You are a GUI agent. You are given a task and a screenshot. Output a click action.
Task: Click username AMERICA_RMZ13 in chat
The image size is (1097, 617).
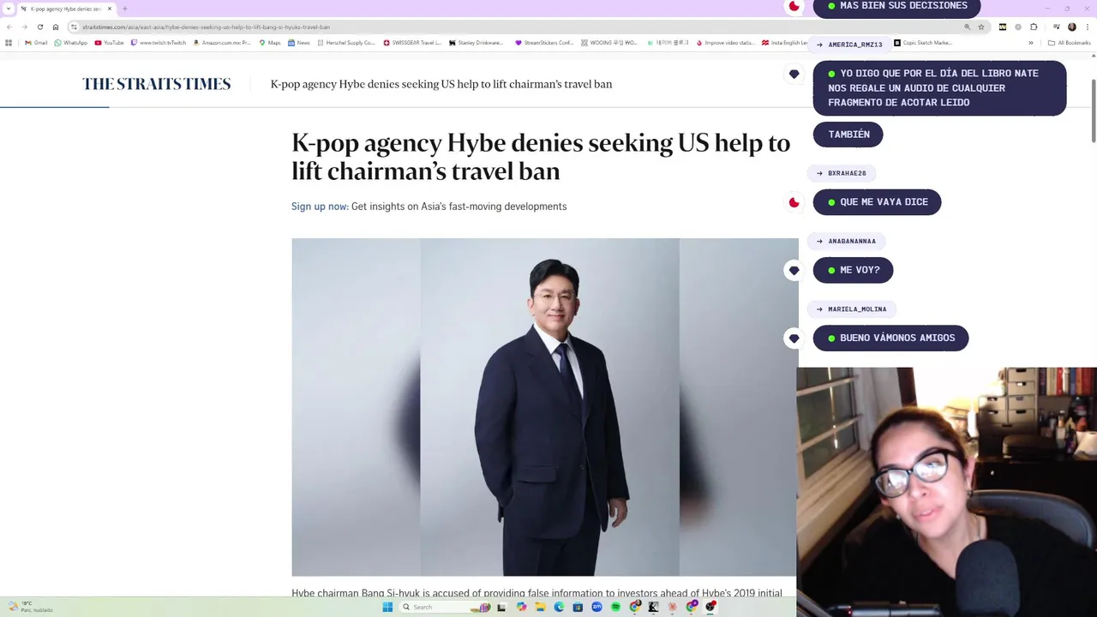tap(855, 45)
